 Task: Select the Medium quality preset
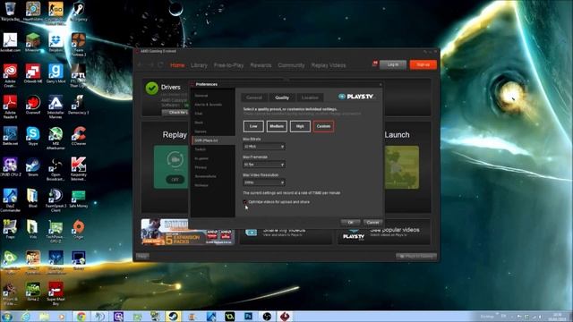click(x=277, y=126)
